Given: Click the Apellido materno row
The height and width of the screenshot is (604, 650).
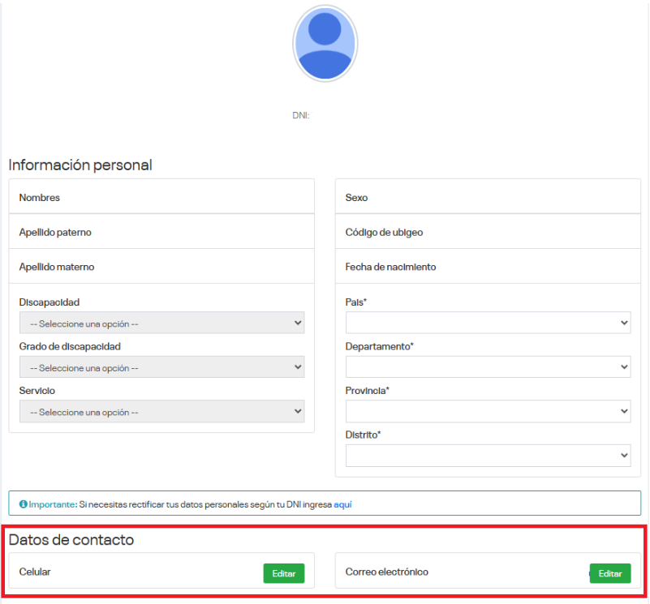Looking at the screenshot, I should pyautogui.click(x=161, y=267).
